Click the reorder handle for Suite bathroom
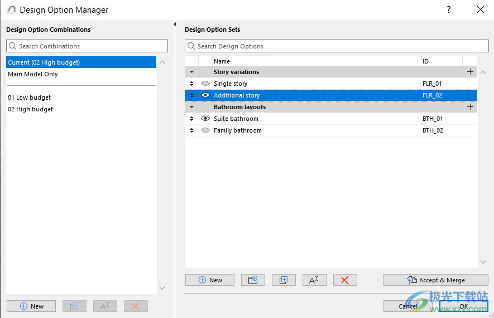Image resolution: width=494 pixels, height=318 pixels. tap(191, 119)
